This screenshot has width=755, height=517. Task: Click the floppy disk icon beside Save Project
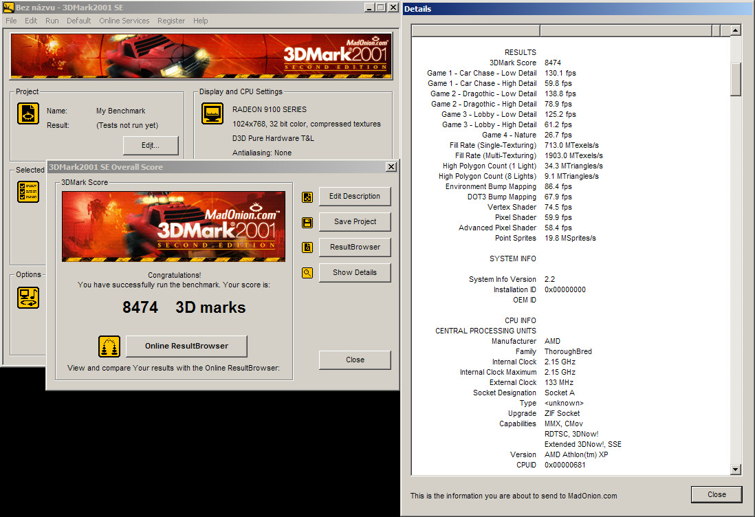click(307, 222)
